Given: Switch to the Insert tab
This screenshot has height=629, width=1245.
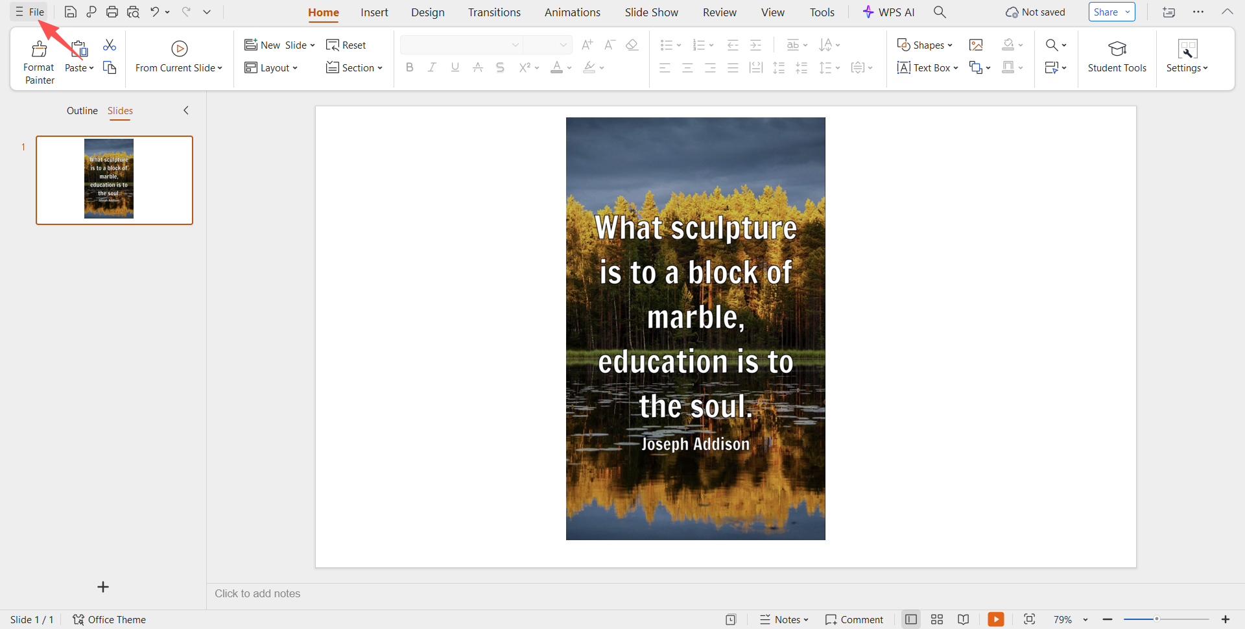Looking at the screenshot, I should click(374, 12).
